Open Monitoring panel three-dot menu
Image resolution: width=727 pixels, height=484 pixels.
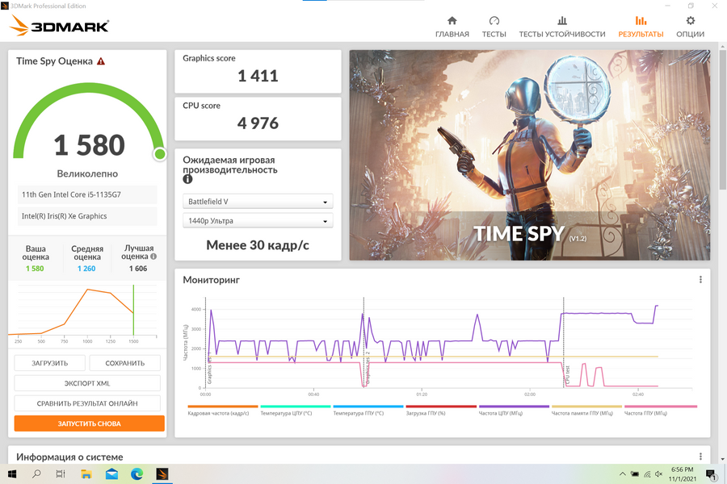tap(700, 280)
